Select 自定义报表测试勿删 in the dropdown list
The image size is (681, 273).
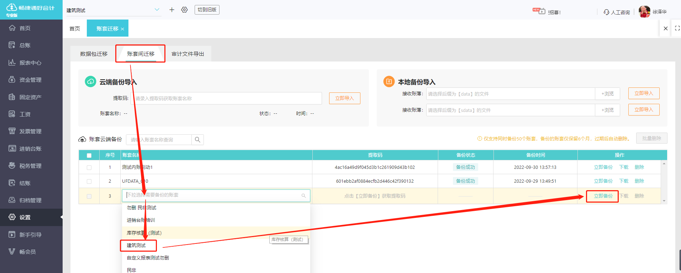click(148, 258)
